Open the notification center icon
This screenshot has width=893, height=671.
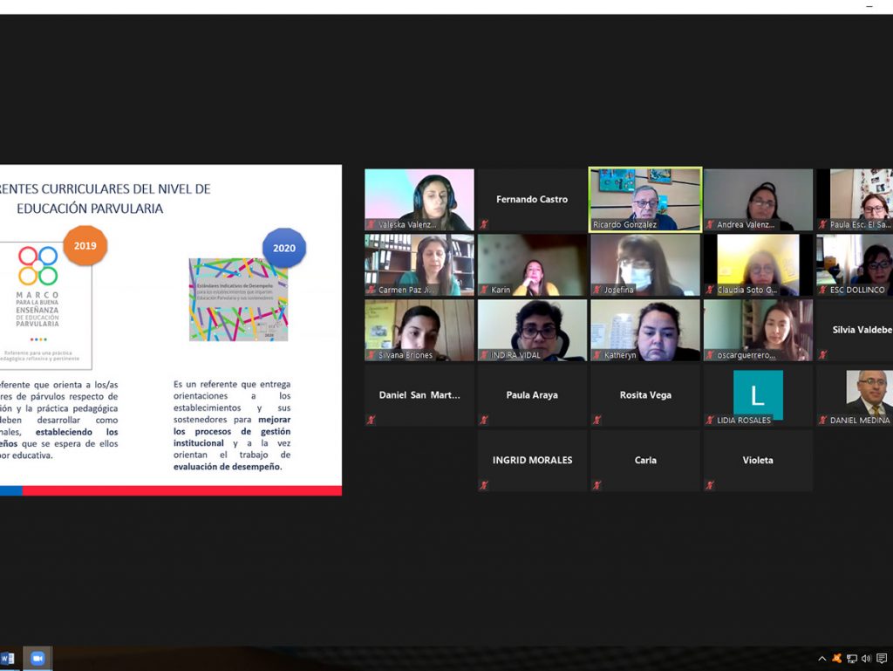coord(882,659)
